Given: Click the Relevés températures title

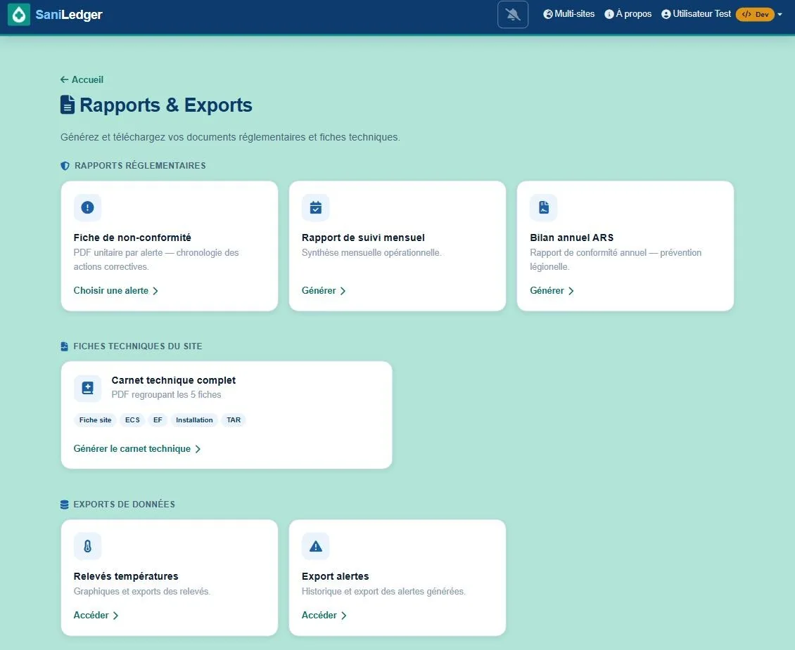Looking at the screenshot, I should coord(126,576).
